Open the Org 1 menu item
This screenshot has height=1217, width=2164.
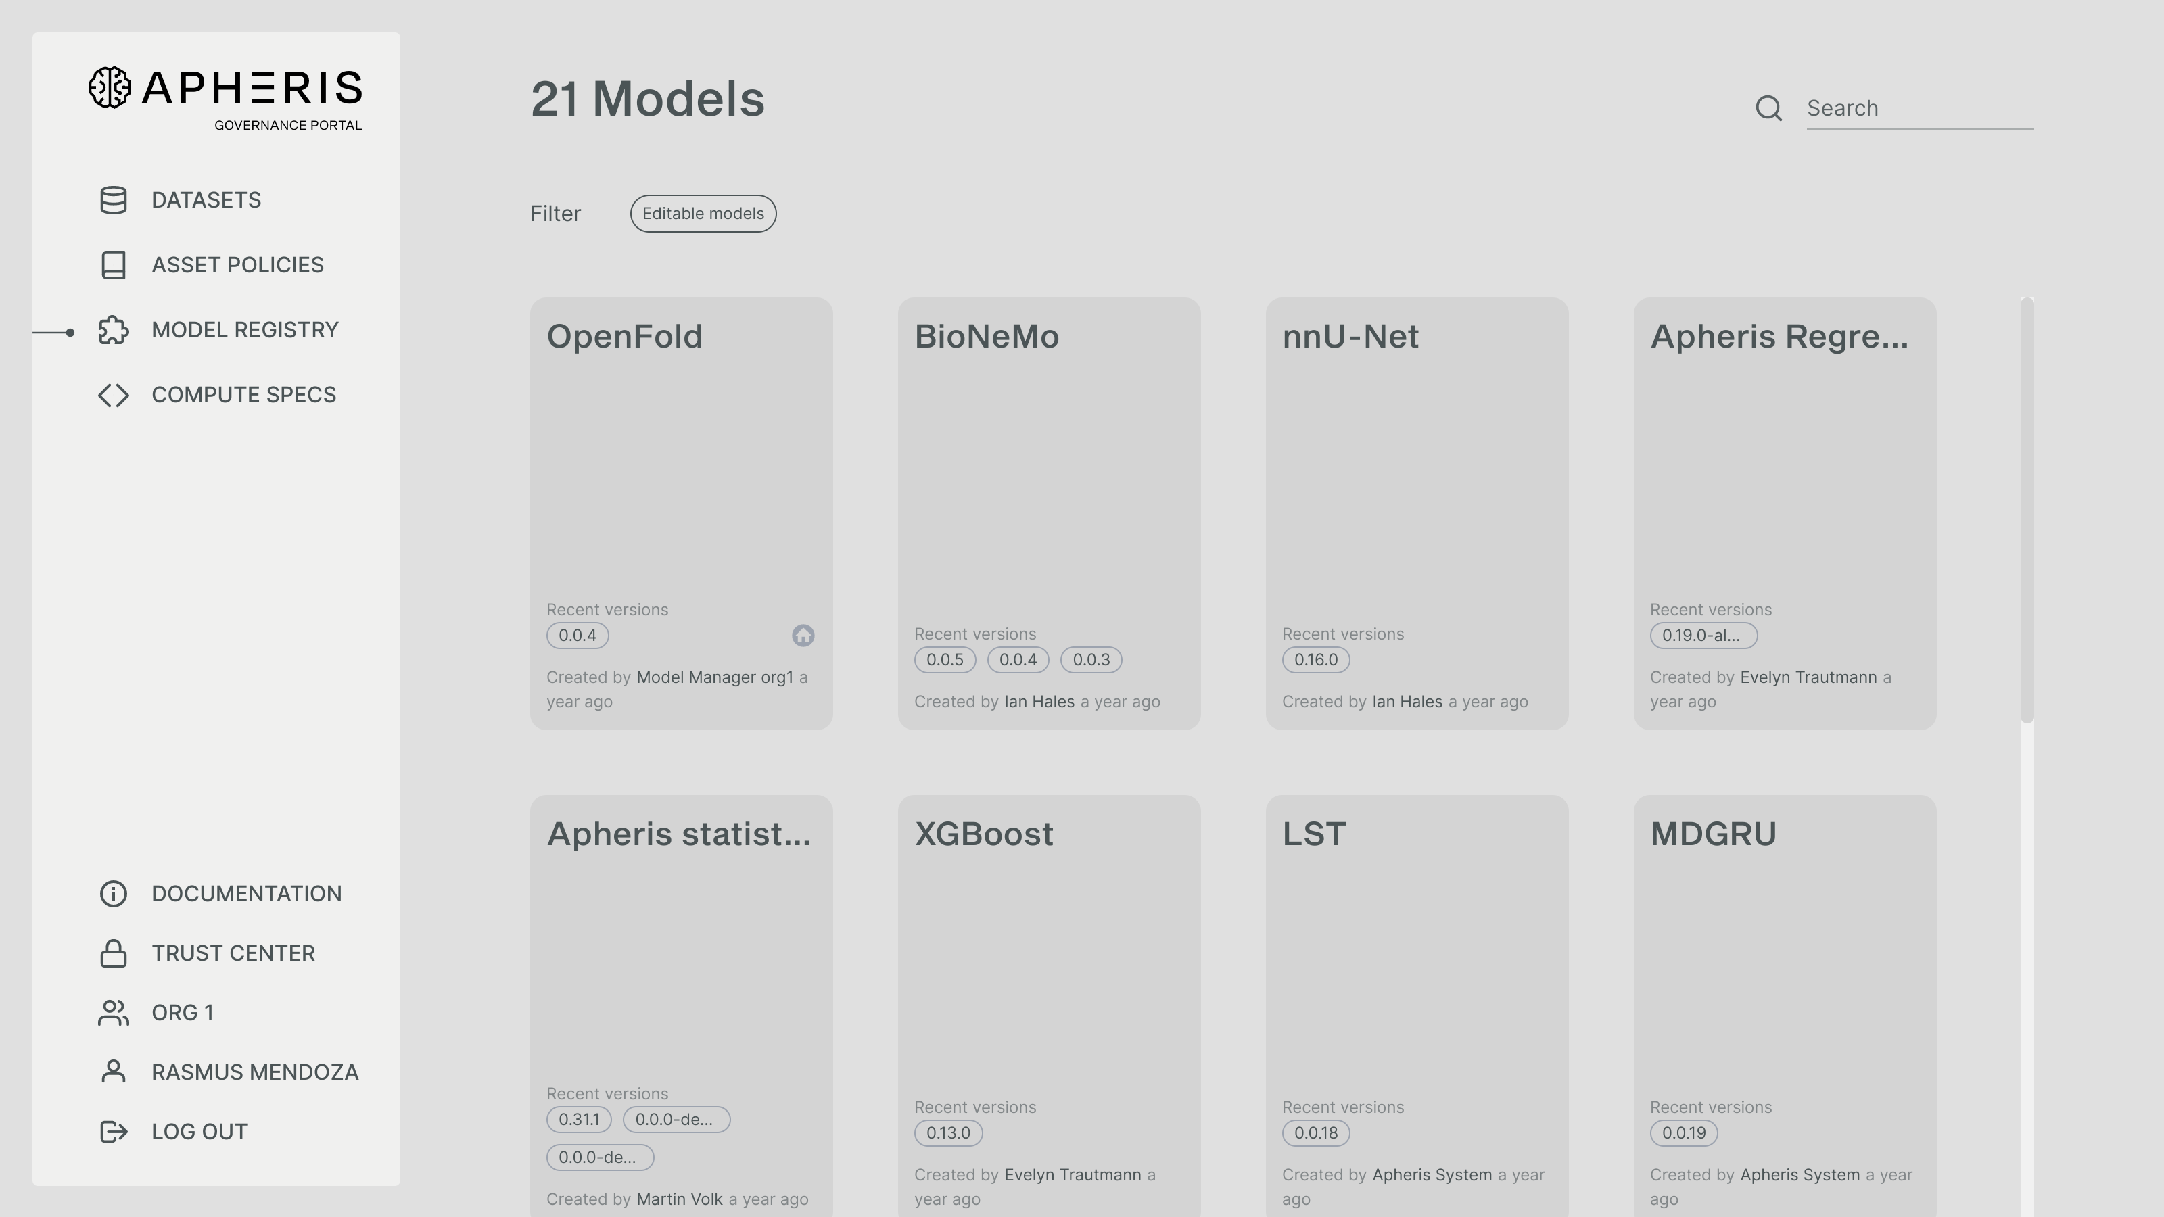[x=183, y=1013]
